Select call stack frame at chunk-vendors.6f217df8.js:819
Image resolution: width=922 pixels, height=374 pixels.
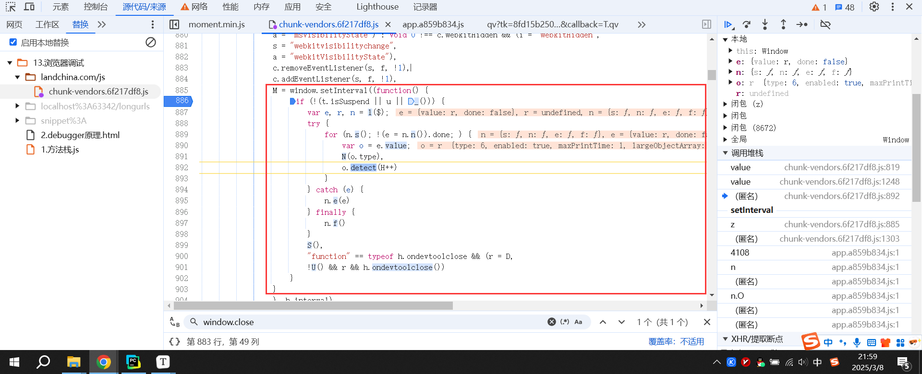click(815, 167)
